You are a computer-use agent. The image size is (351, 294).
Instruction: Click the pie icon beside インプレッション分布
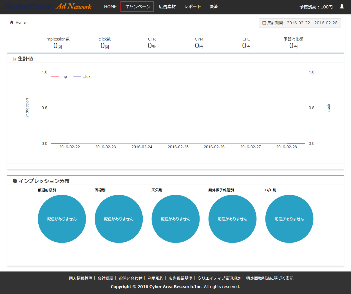(x=15, y=181)
